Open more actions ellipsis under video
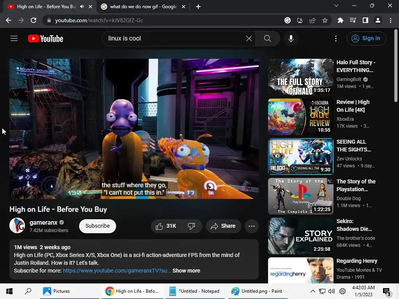This screenshot has width=399, height=299. 252,226
